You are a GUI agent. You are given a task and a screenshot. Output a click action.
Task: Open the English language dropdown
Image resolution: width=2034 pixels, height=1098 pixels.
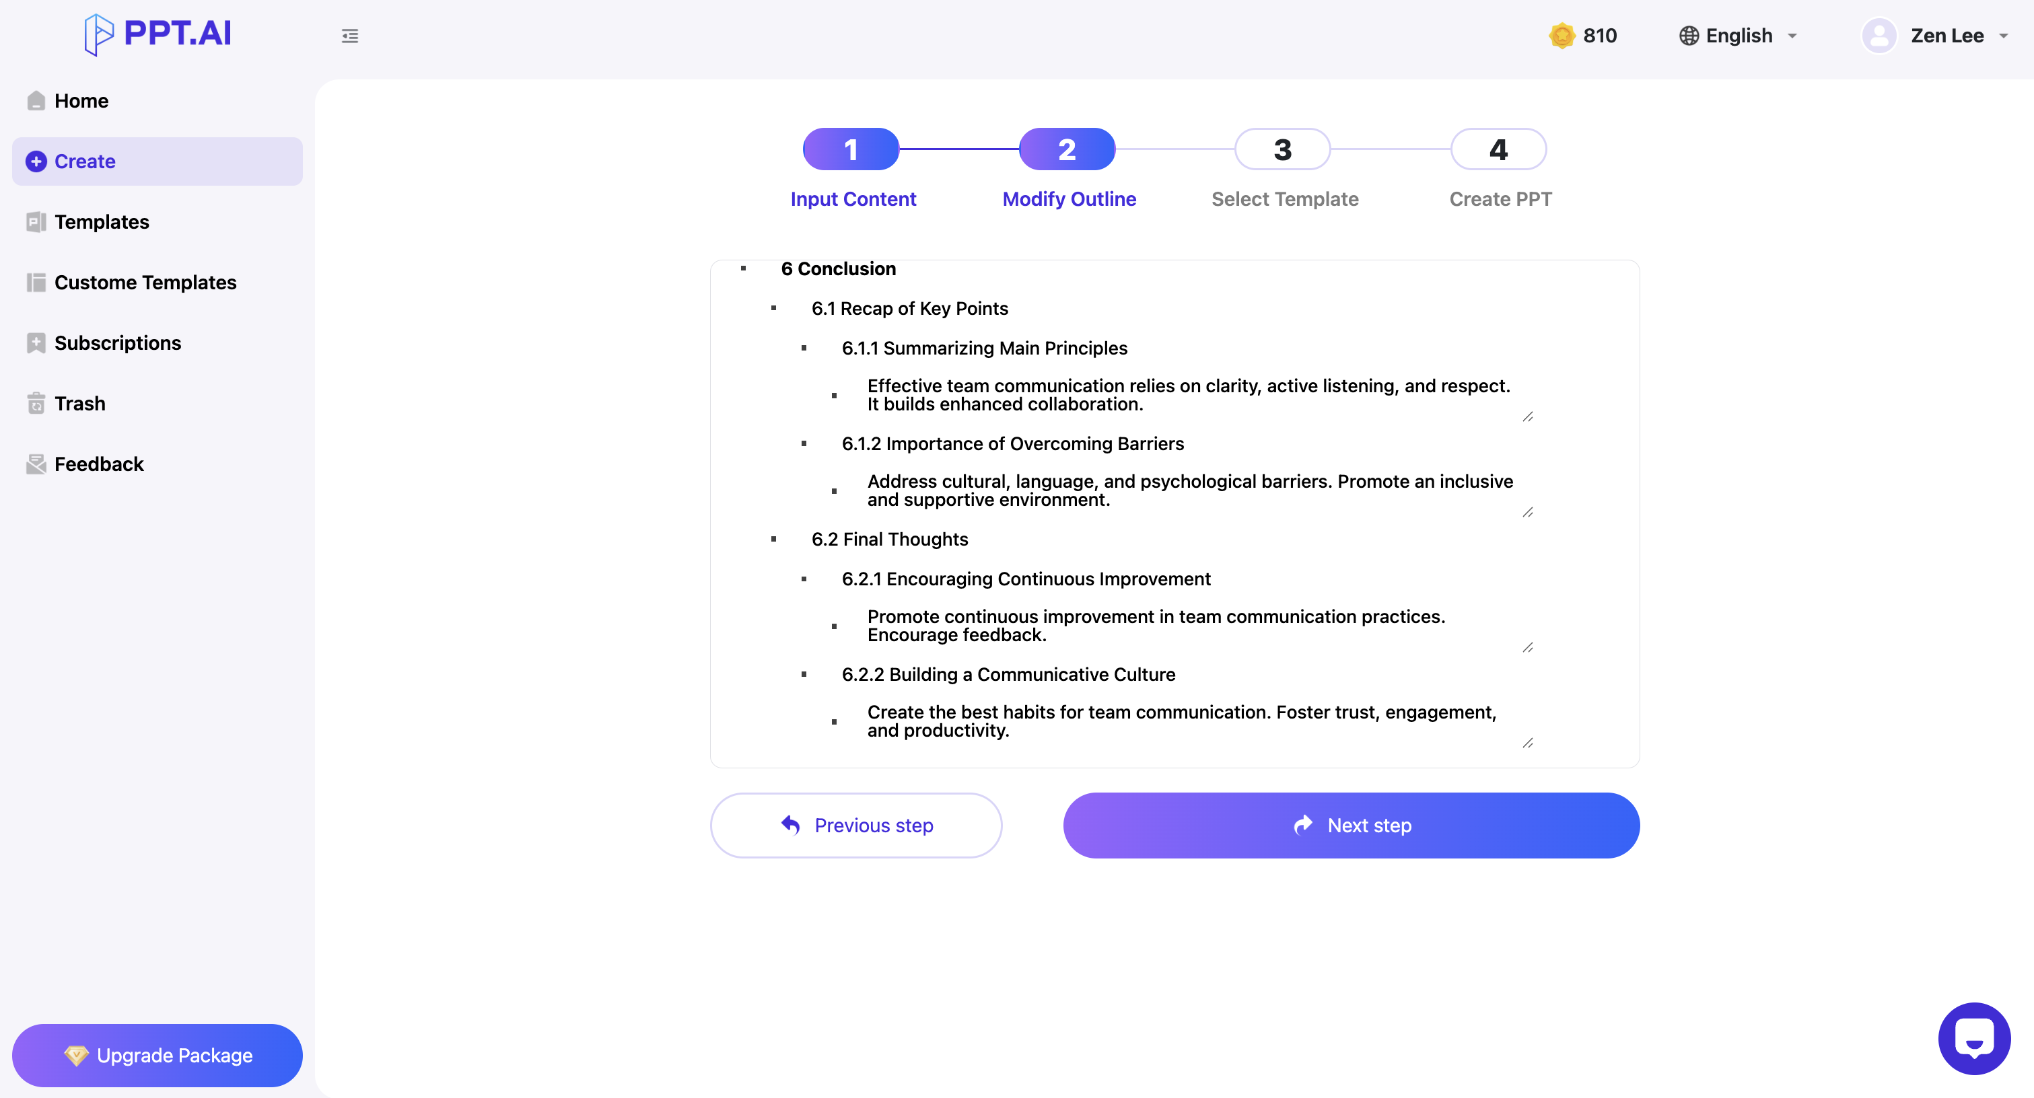(1737, 36)
